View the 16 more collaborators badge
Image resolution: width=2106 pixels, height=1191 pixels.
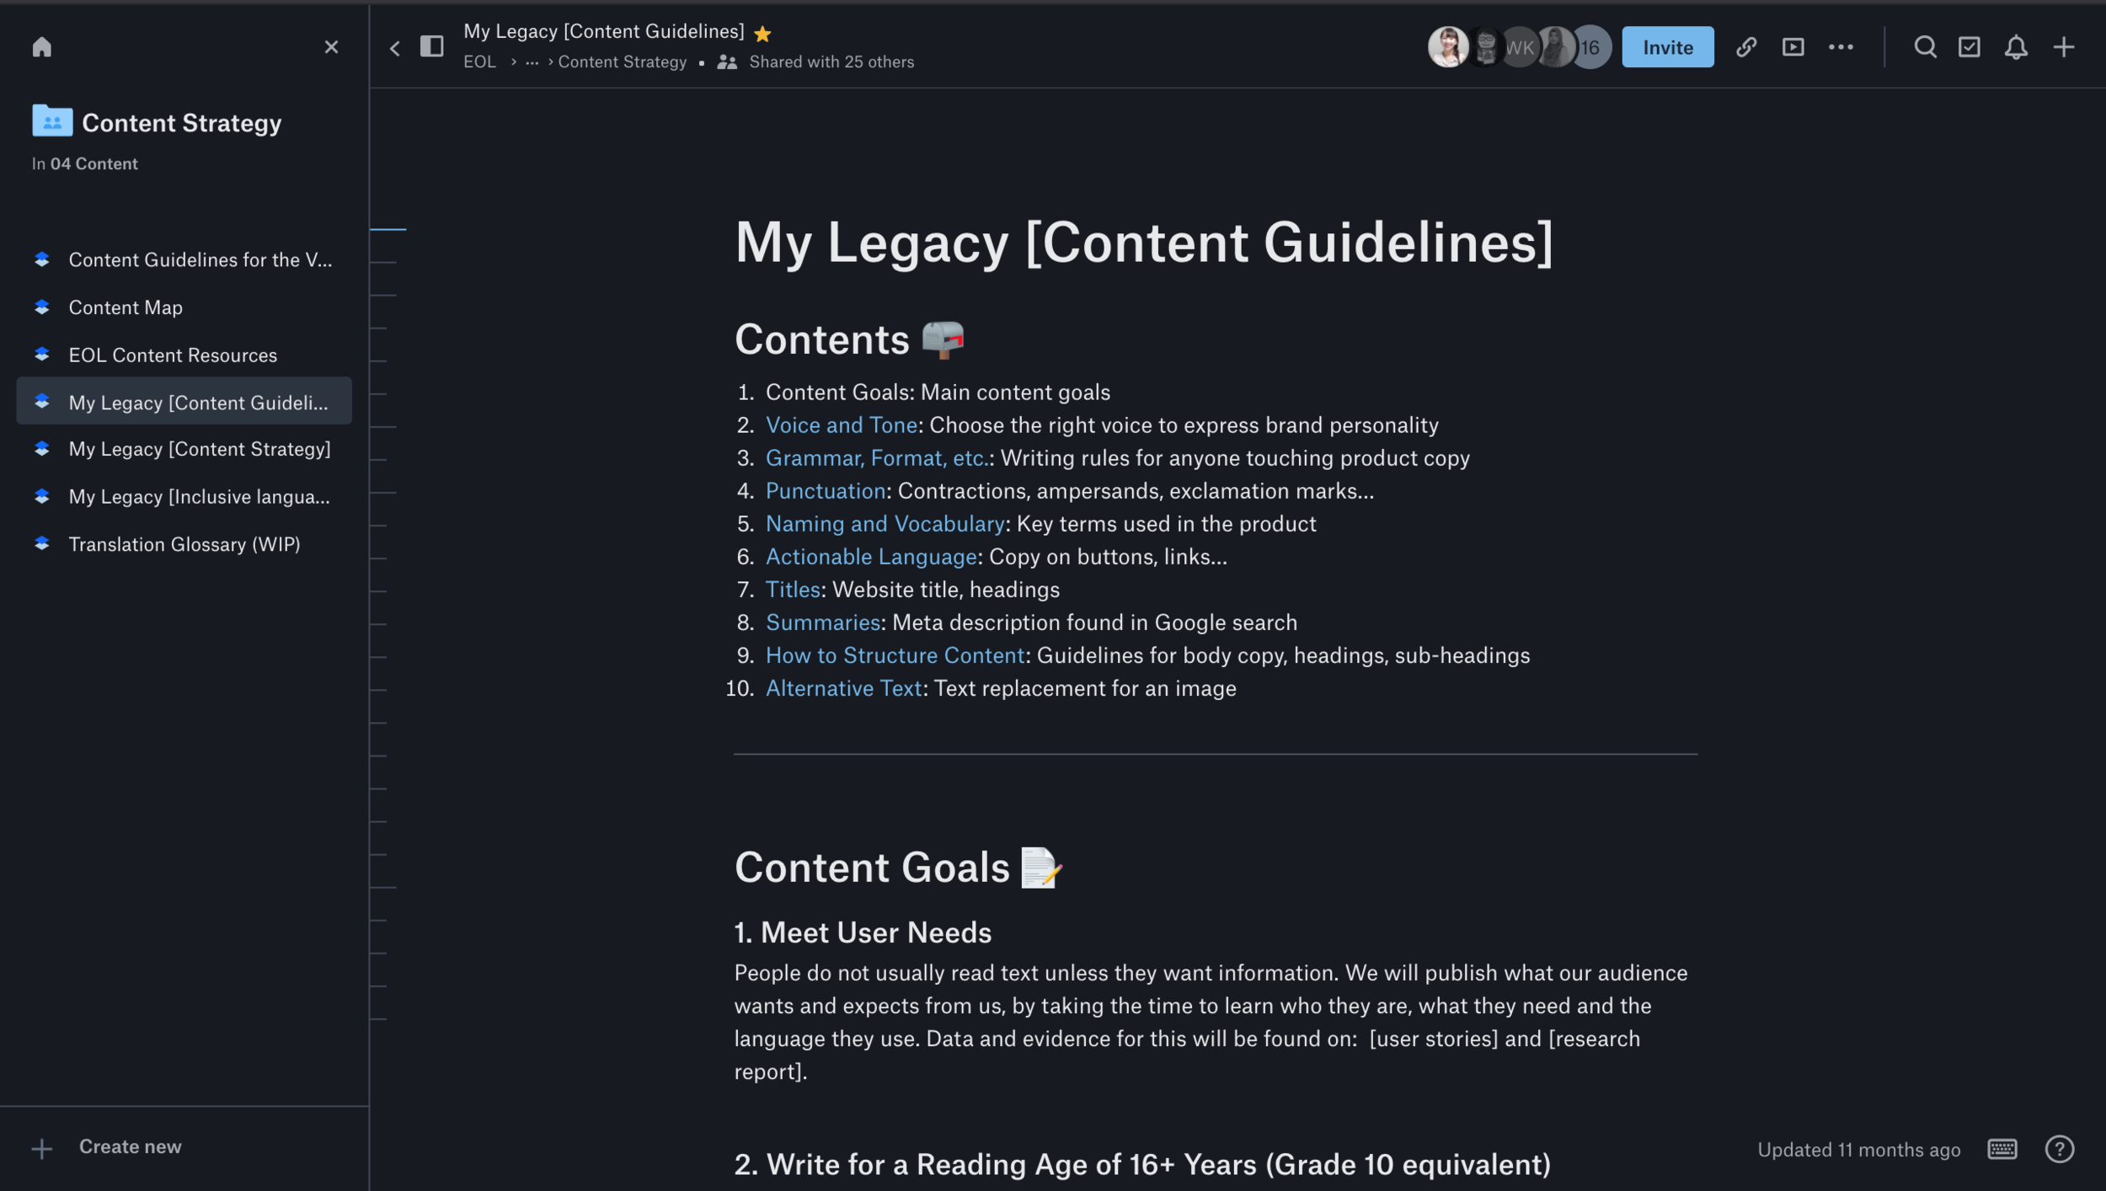point(1591,47)
